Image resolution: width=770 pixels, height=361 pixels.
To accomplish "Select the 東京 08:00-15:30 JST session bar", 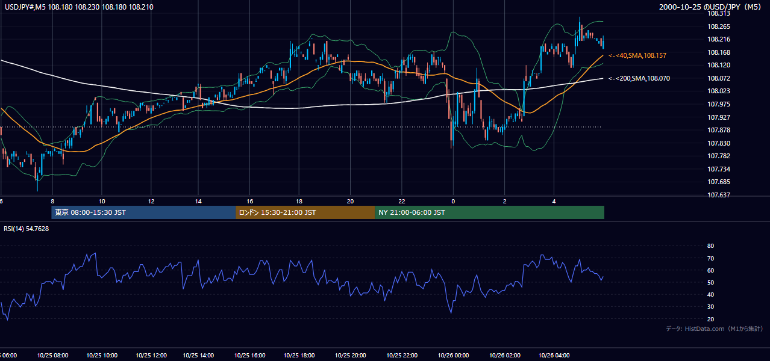I will [143, 212].
